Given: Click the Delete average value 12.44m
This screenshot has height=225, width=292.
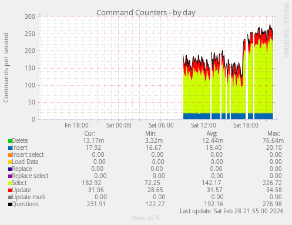Looking at the screenshot, I should (213, 140).
